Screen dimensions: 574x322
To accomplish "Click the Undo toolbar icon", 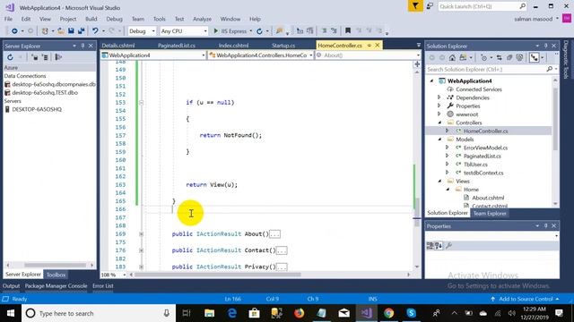I will click(95, 31).
